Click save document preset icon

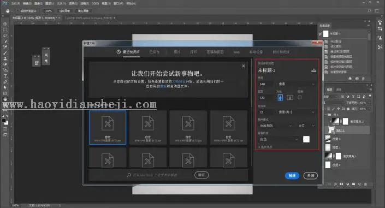313,70
